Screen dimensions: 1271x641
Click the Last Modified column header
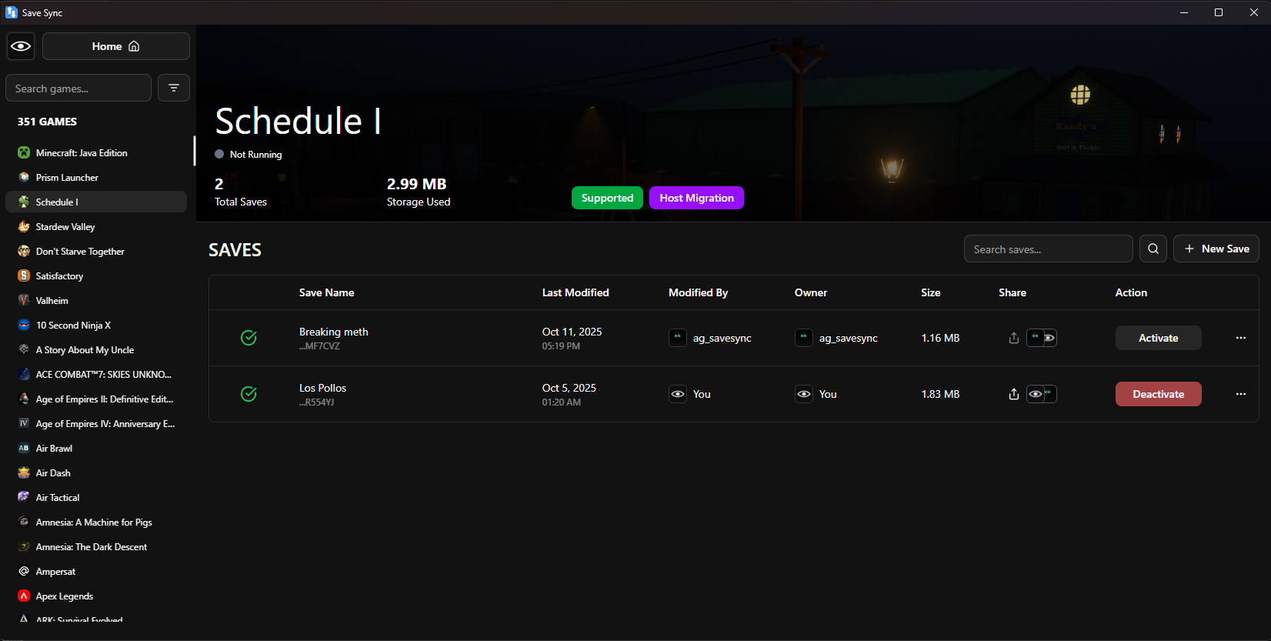[575, 292]
